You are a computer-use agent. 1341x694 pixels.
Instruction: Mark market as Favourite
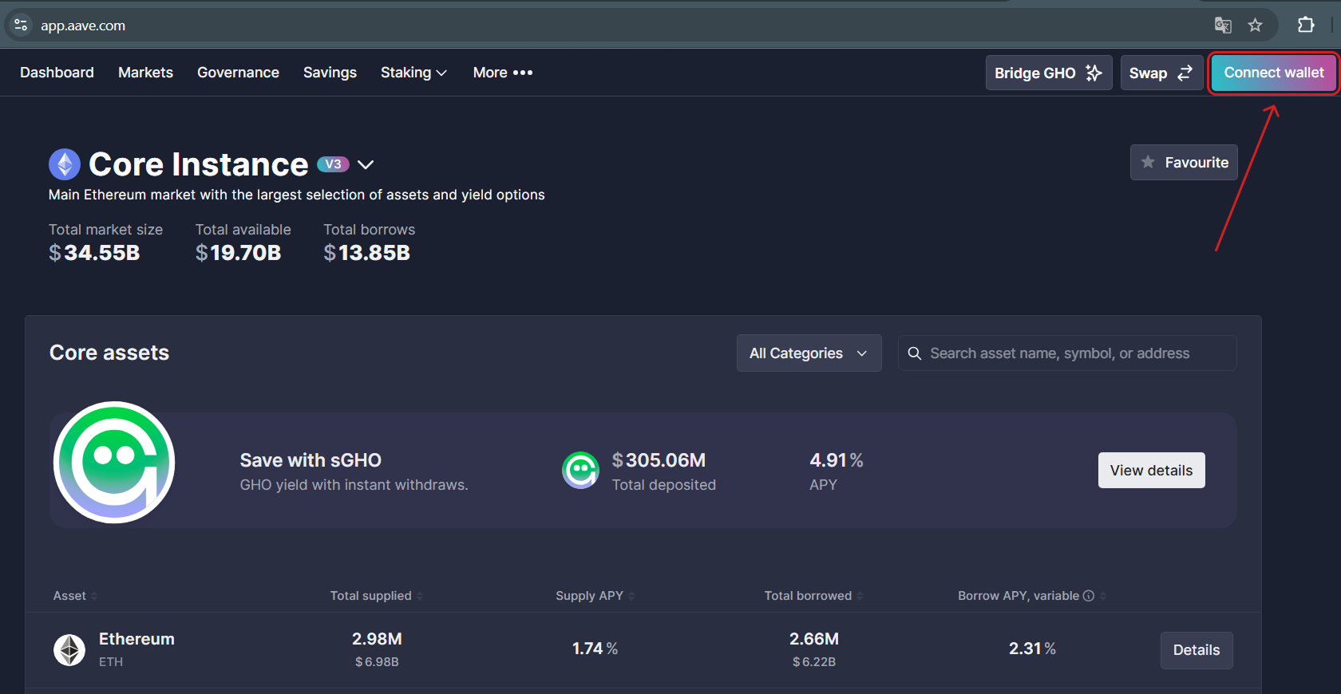[1184, 163]
